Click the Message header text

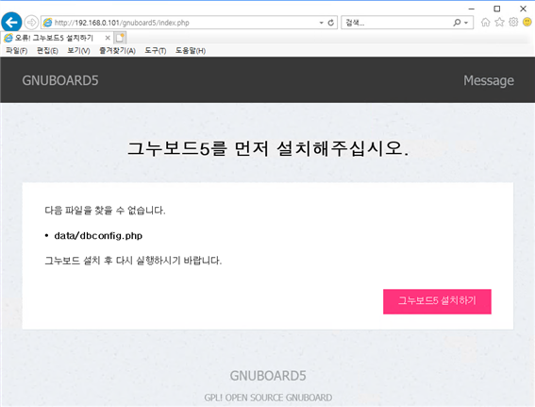[x=489, y=80]
